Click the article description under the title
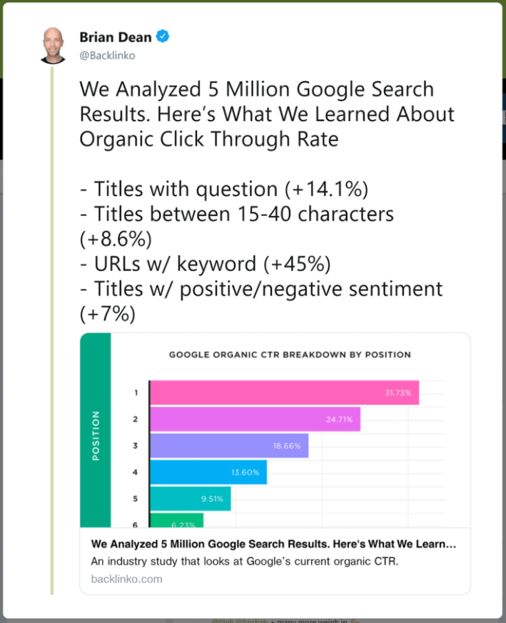This screenshot has width=506, height=623. point(250,562)
